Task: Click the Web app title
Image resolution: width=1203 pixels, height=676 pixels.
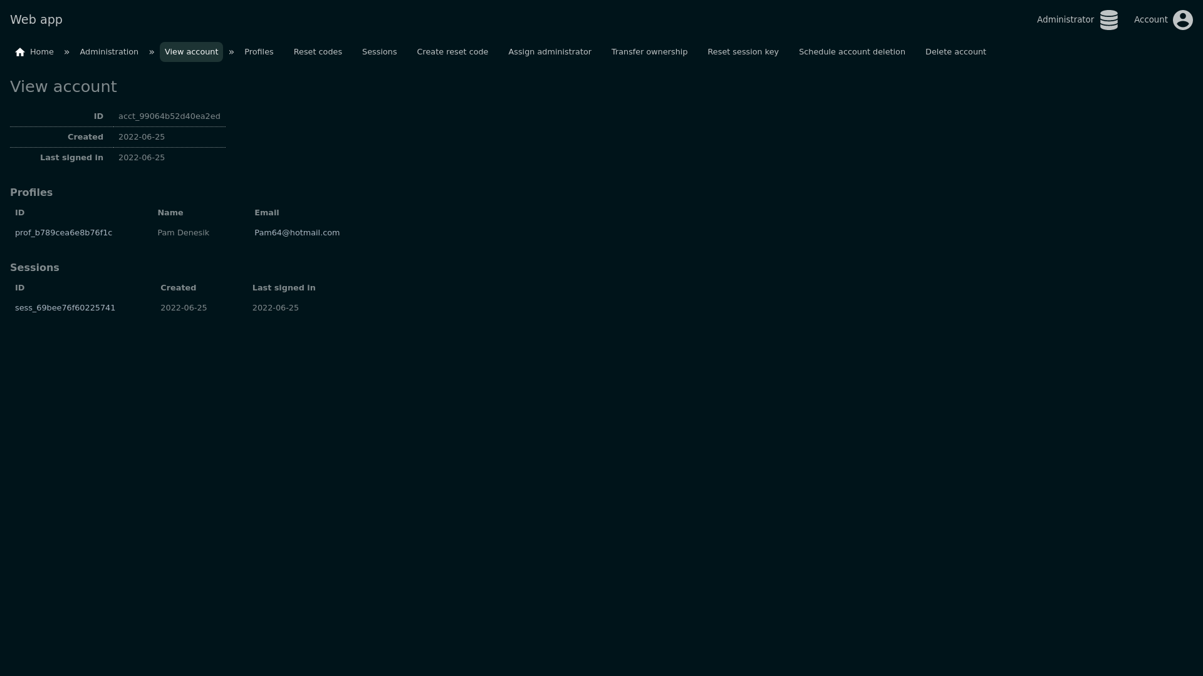Action: point(36,20)
